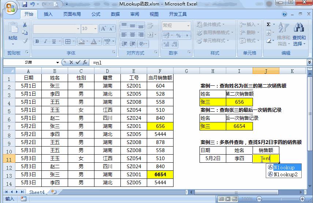Expand the Insert cells (插入) dropdown
Screen dimensions: 313x203
point(258,25)
